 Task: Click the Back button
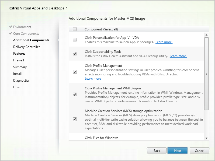[x=157, y=150]
